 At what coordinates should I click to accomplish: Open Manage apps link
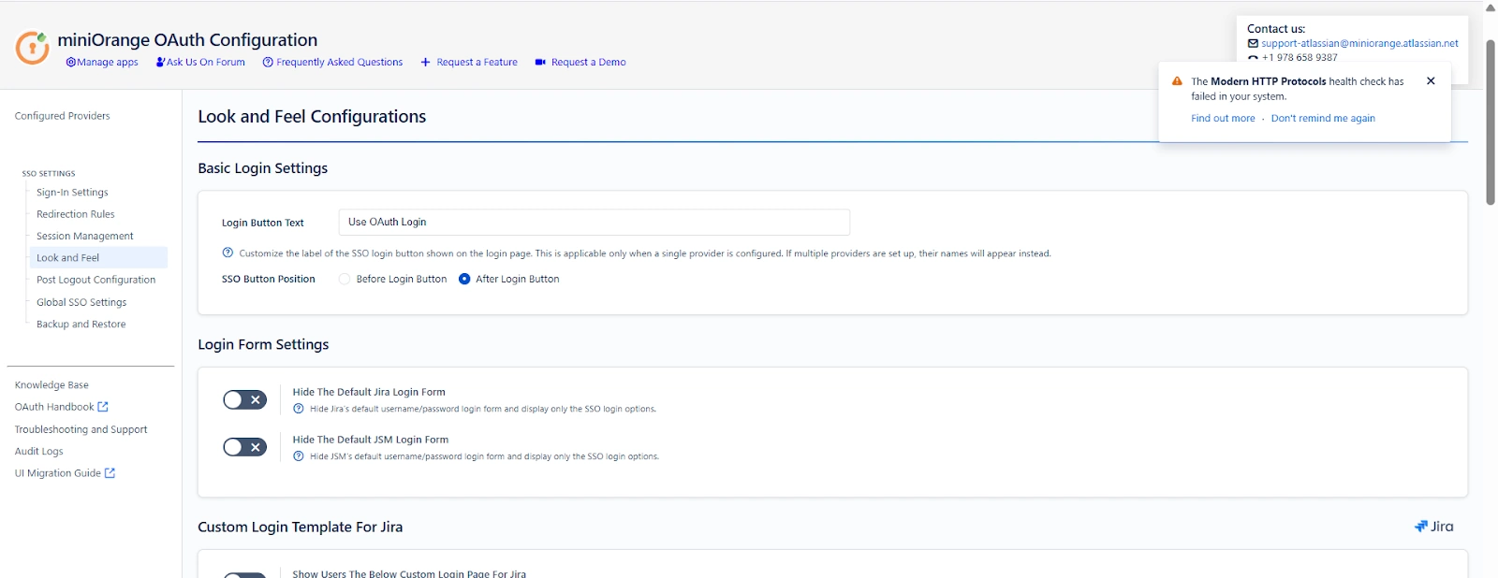click(x=102, y=63)
